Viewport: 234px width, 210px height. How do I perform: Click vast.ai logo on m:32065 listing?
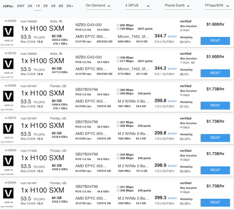[x=8, y=96]
